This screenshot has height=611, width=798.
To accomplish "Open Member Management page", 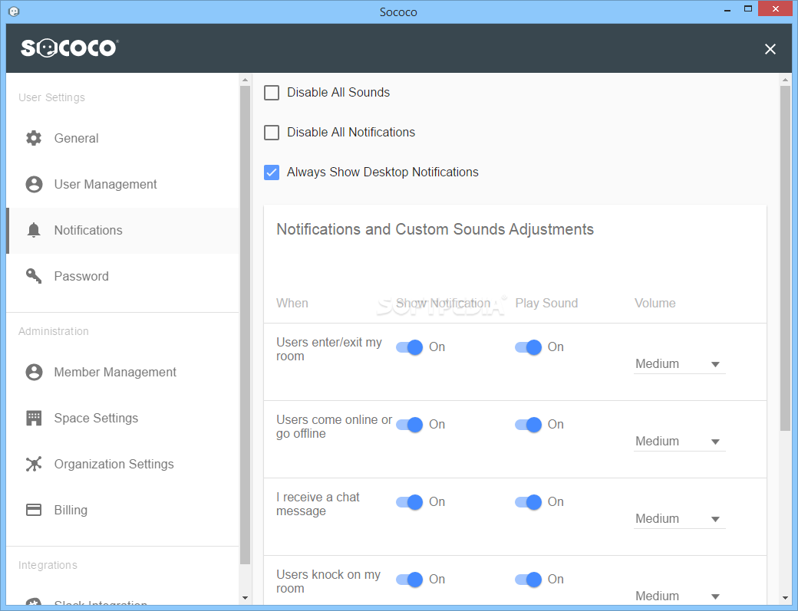I will (122, 372).
